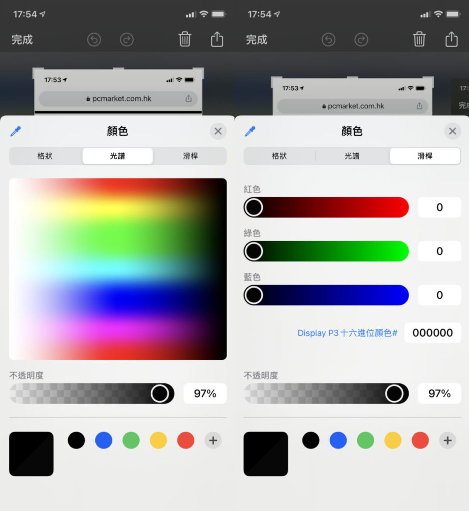The height and width of the screenshot is (511, 469).
Task: Tap the redo arrow on the right screen
Action: pos(361,40)
